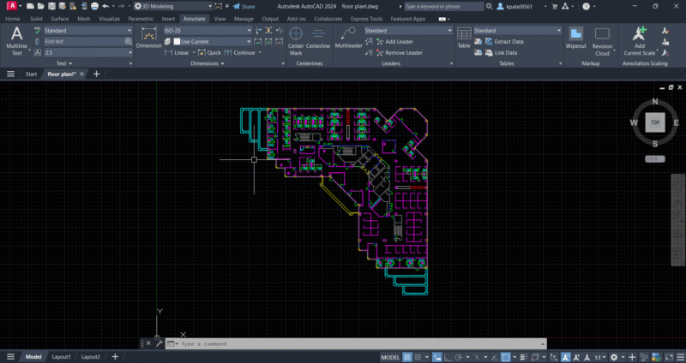The height and width of the screenshot is (363, 686).
Task: Toggle object snap in status bar
Action: click(x=505, y=357)
